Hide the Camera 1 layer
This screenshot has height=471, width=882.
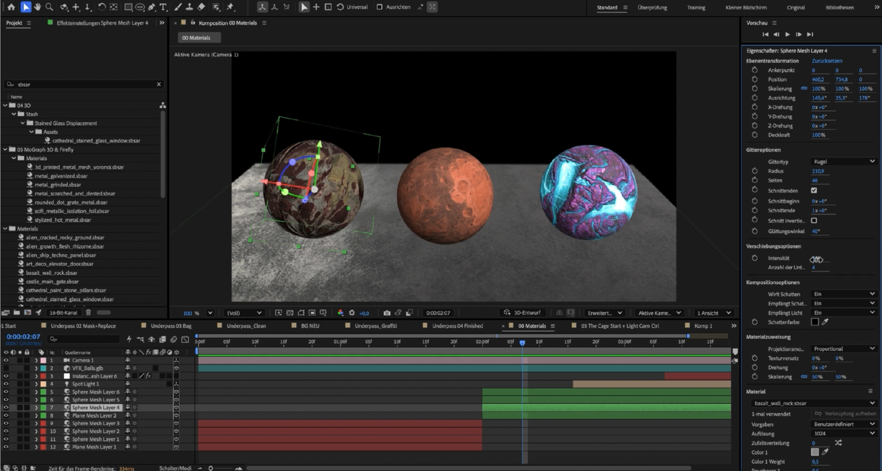pos(6,360)
